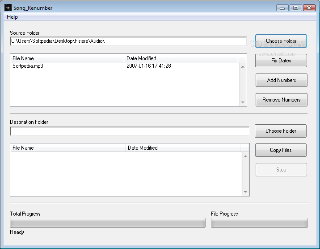Click the Total Progress bar

tap(108, 223)
